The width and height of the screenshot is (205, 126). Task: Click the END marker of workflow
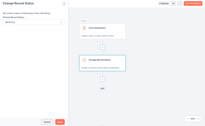click(x=102, y=89)
